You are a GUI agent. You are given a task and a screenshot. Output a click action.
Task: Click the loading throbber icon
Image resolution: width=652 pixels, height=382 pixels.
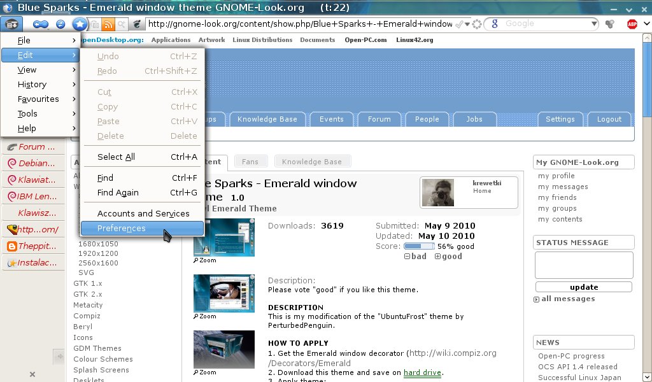(x=477, y=24)
